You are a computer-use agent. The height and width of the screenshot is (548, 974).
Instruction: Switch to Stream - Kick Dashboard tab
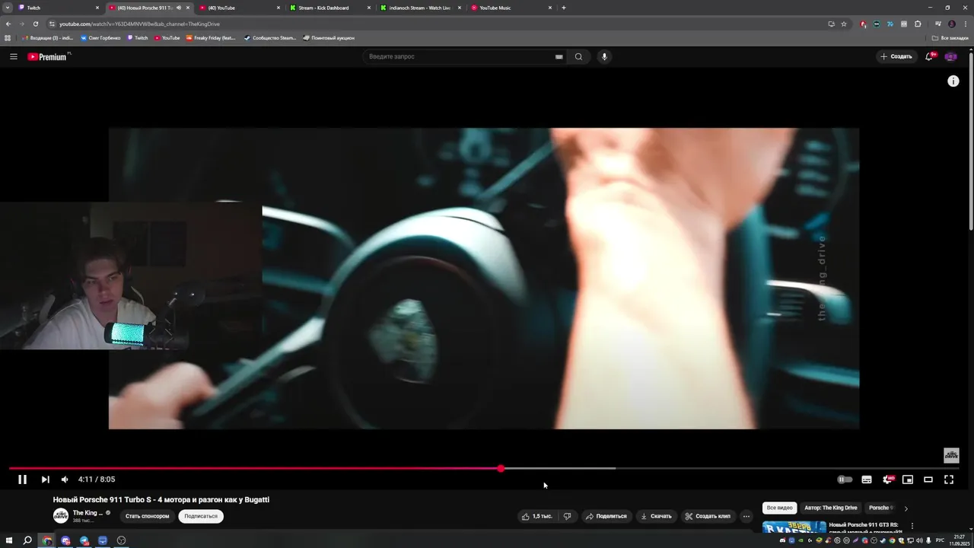point(330,8)
